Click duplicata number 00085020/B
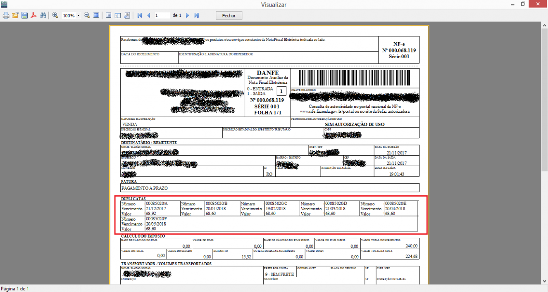This screenshot has height=292, width=548. 217,204
